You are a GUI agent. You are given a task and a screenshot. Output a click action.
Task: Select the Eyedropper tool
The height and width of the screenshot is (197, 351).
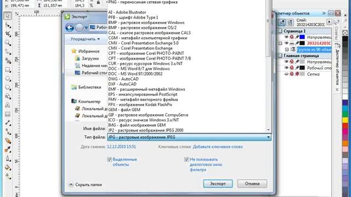point(8,149)
